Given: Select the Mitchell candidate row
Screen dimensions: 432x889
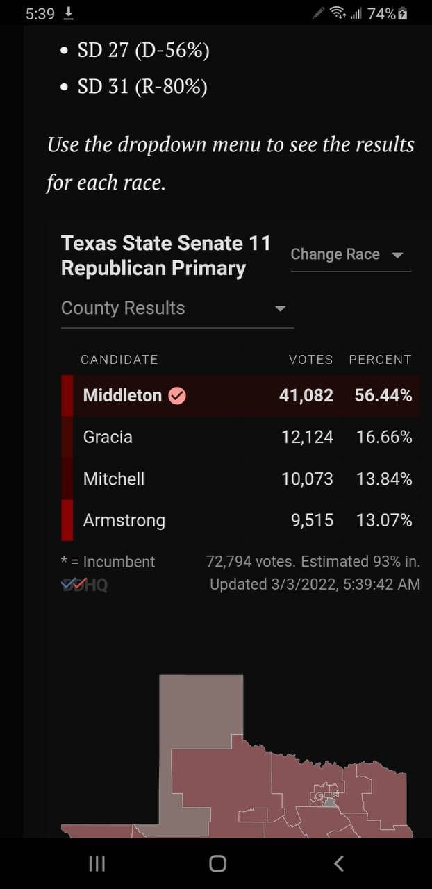Looking at the screenshot, I should point(240,479).
